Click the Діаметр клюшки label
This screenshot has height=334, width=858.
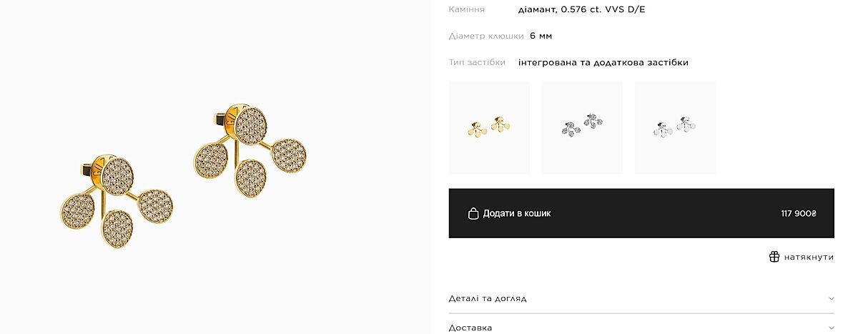486,36
